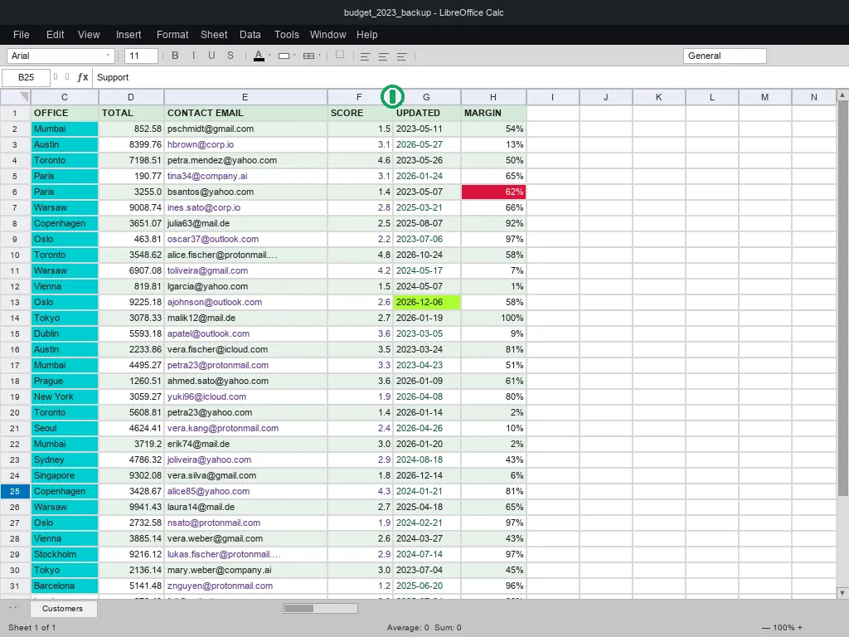
Task: Open the Window menu
Action: click(327, 35)
